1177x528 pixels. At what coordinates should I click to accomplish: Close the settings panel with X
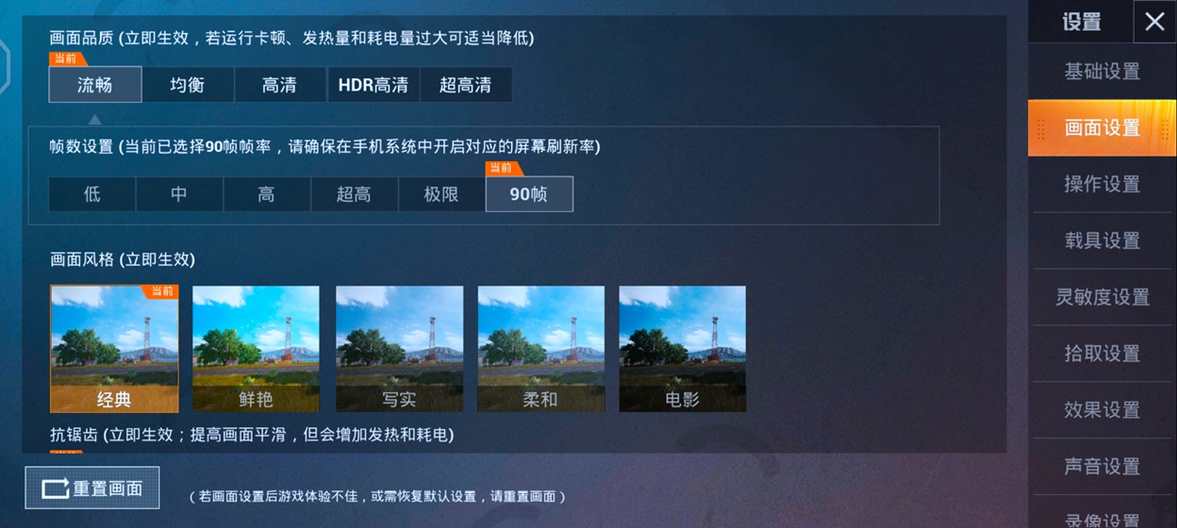coord(1154,22)
